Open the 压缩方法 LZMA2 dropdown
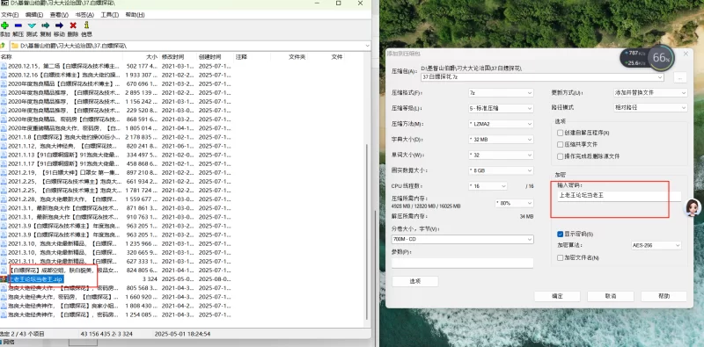Screen dimensions: 704x347 [501, 124]
